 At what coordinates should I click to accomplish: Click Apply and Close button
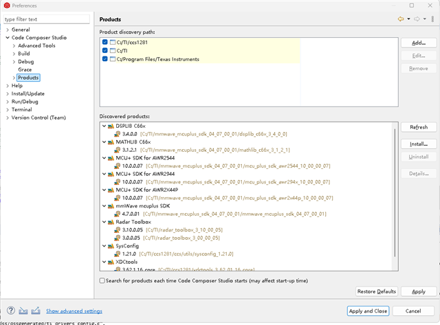tap(368, 311)
